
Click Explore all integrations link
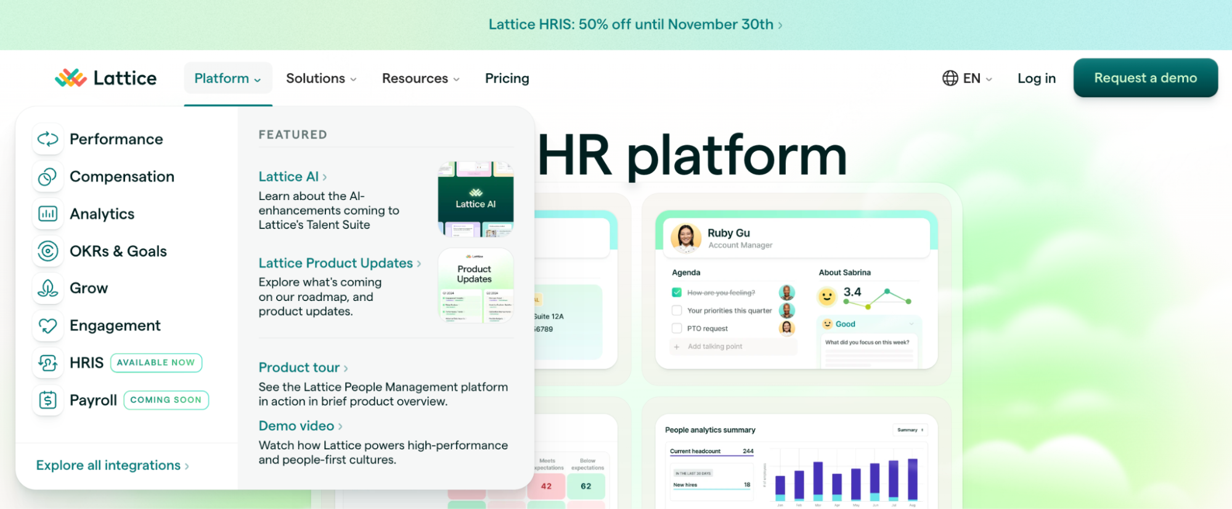pos(112,465)
